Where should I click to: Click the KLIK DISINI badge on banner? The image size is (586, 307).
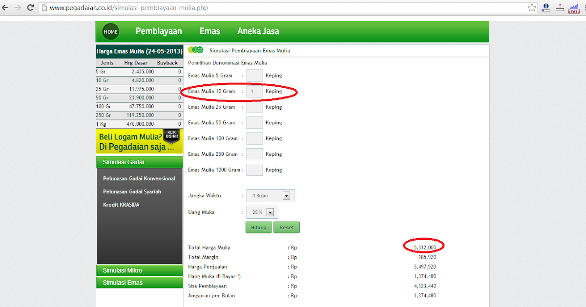click(171, 135)
